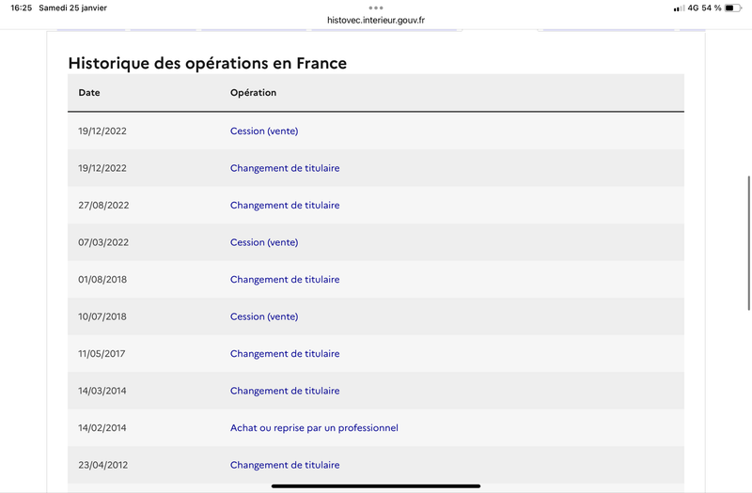Click the page's vertical scrollbar thumb
The height and width of the screenshot is (493, 752).
pos(749,243)
